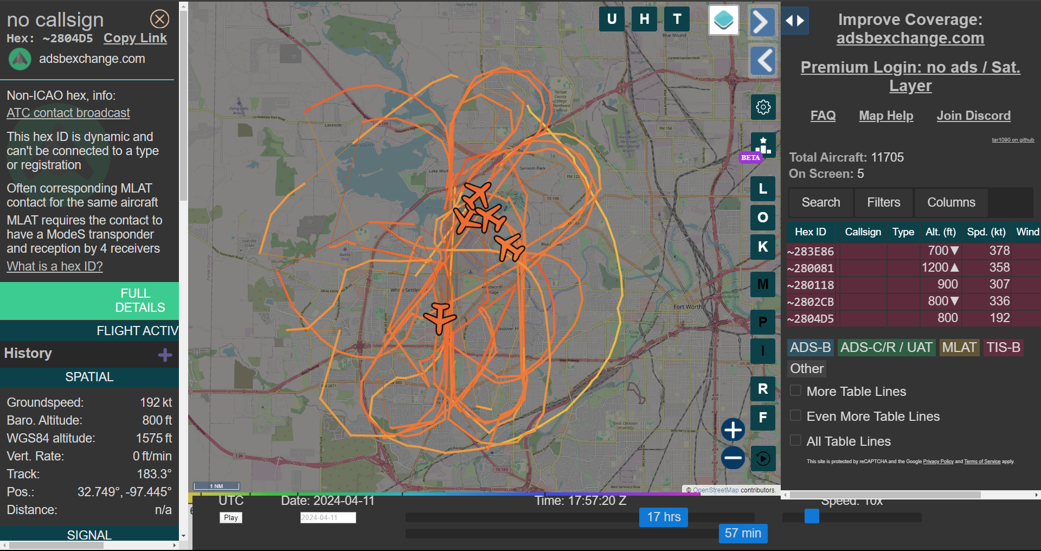Toggle MLAT source filter
The image size is (1041, 551).
click(959, 348)
